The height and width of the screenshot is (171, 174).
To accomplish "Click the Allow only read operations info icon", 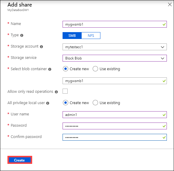I will [56, 92].
